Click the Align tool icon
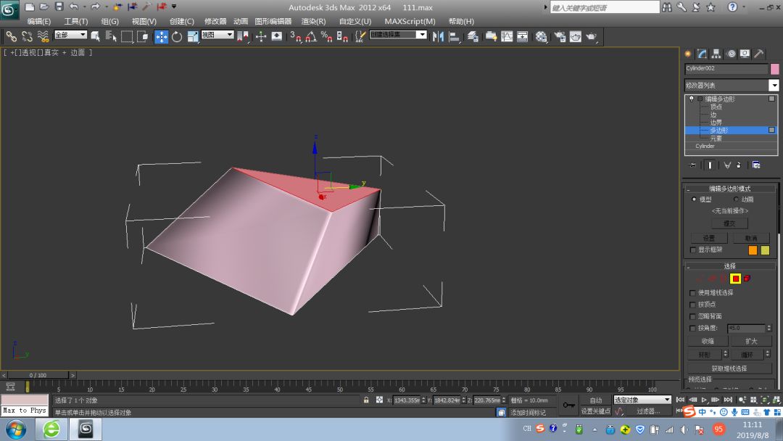The width and height of the screenshot is (783, 441). click(454, 36)
